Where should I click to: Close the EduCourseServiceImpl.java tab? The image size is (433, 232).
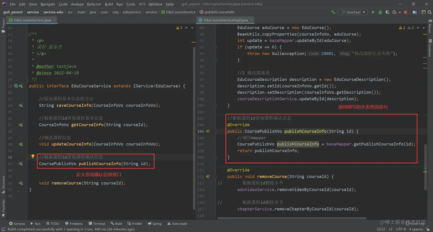[x=251, y=20]
